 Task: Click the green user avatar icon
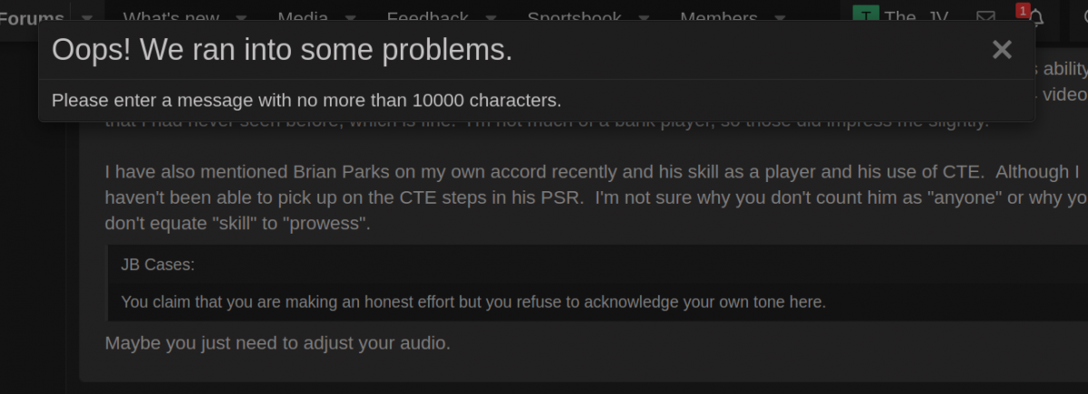tap(867, 15)
